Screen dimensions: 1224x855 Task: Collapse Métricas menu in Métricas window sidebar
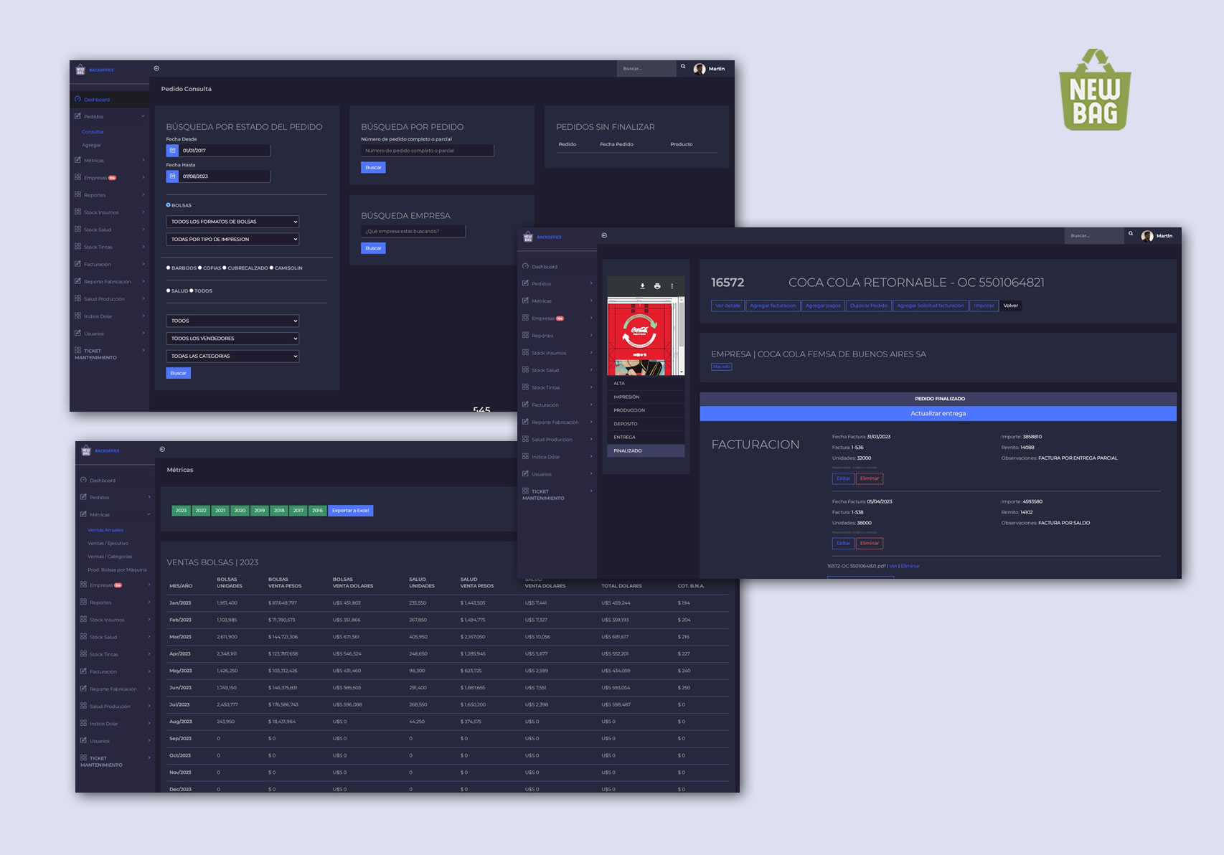tap(149, 514)
